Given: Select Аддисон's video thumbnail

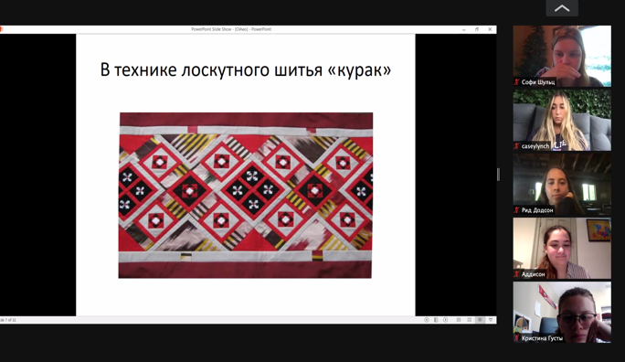Looking at the screenshot, I should pos(562,248).
